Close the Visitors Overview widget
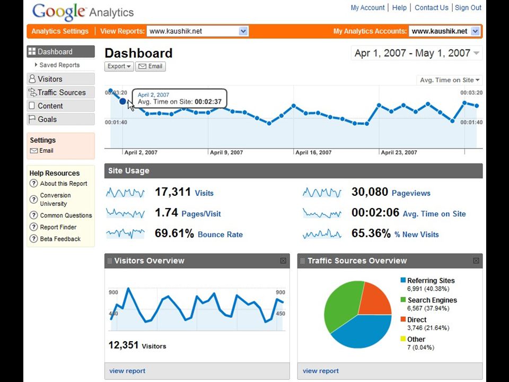The image size is (509, 382). point(283,261)
